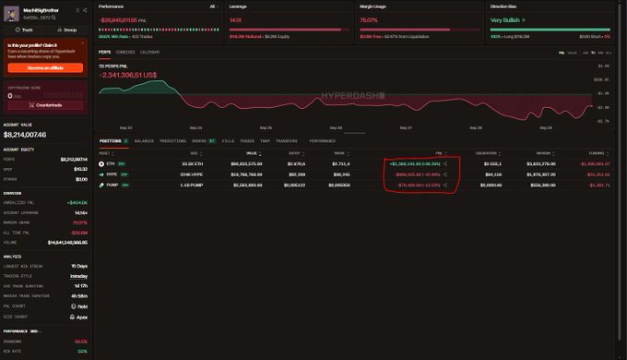Click the Intraday trading style value
The height and width of the screenshot is (360, 627).
point(78,276)
